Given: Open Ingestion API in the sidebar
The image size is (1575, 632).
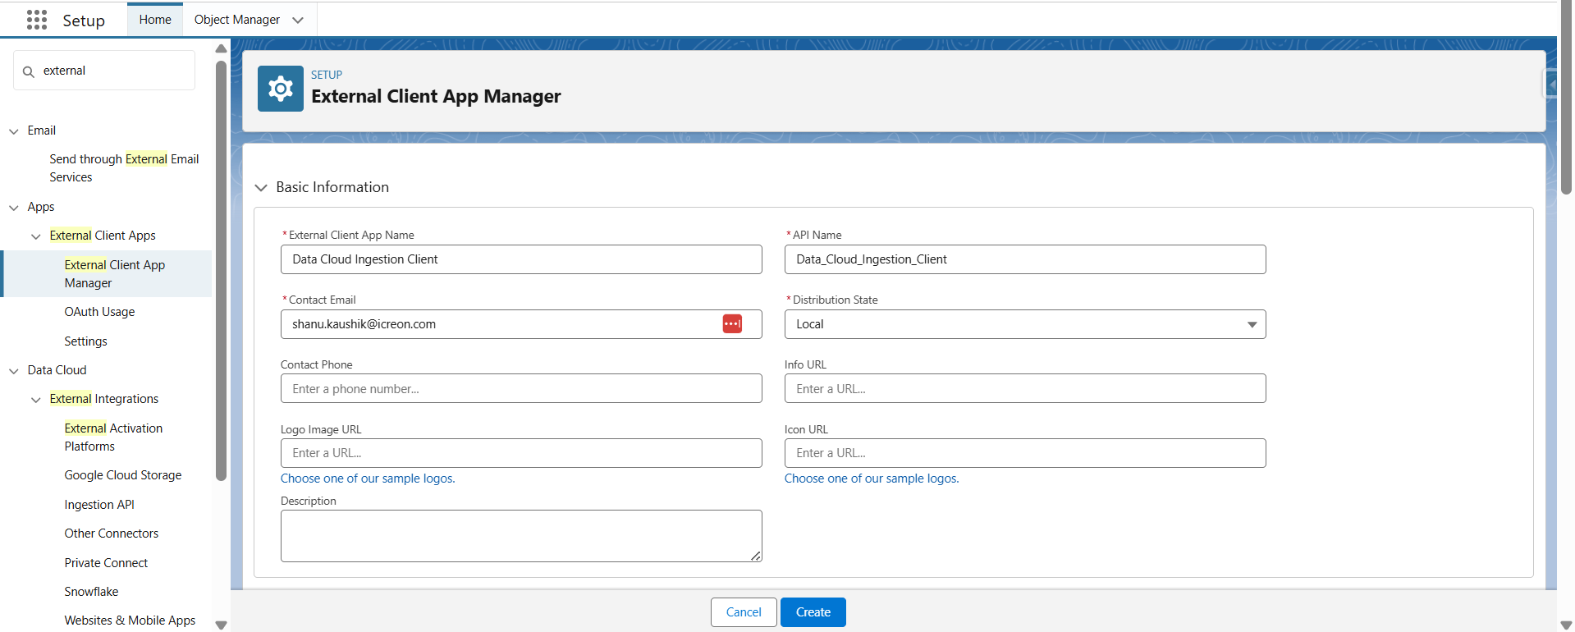Looking at the screenshot, I should [99, 505].
